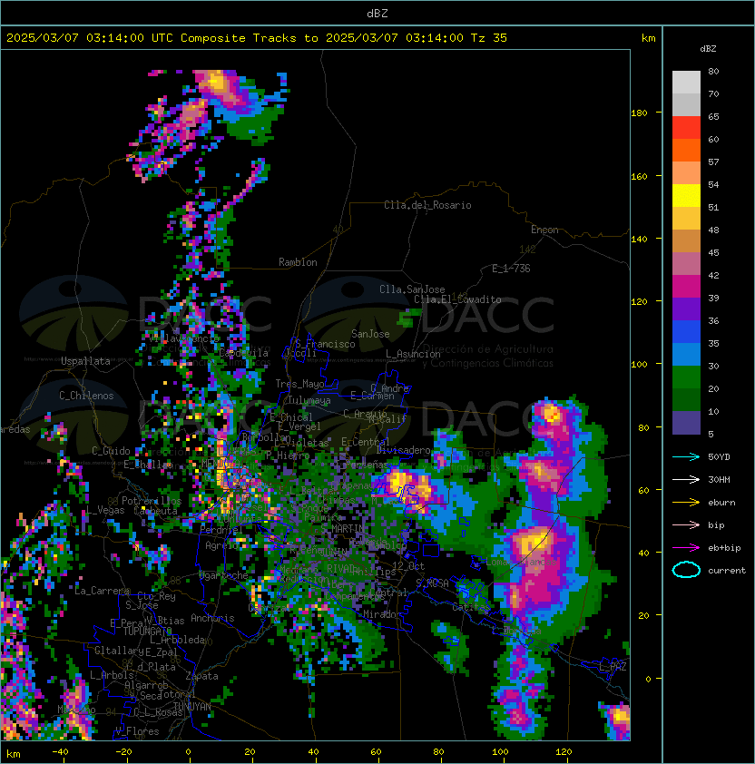755x764 pixels.
Task: Click the Encon location label
Action: [x=544, y=230]
